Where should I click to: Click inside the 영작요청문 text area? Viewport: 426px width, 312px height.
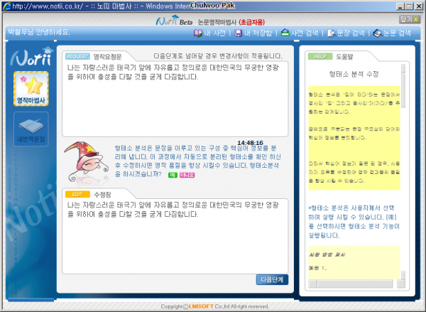pos(175,99)
